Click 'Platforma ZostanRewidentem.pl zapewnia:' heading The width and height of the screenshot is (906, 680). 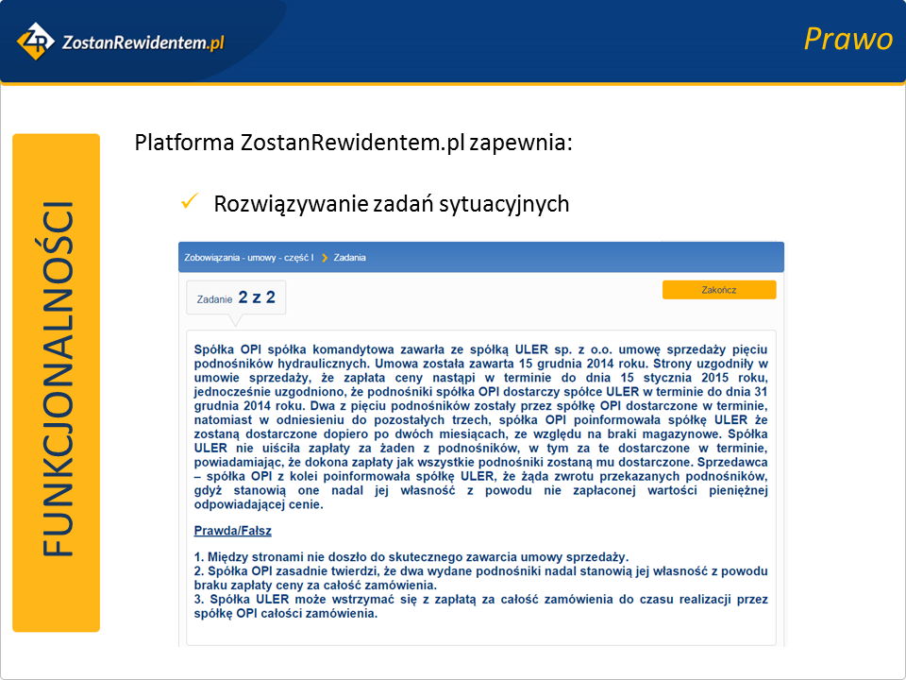353,144
